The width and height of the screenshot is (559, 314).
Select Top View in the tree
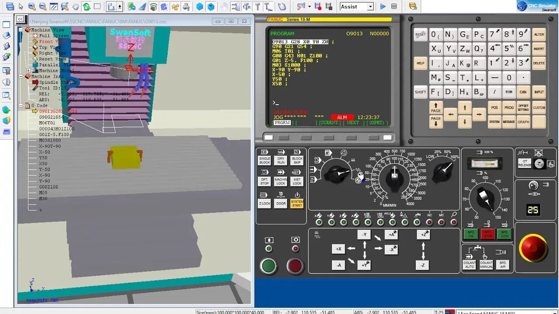(50, 47)
